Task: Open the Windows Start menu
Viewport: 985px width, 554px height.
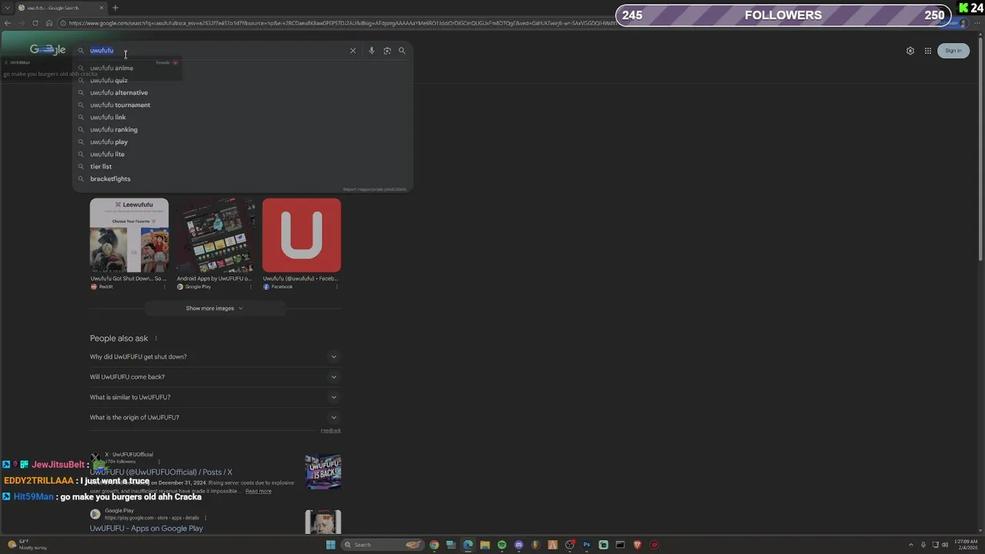Action: click(x=331, y=545)
